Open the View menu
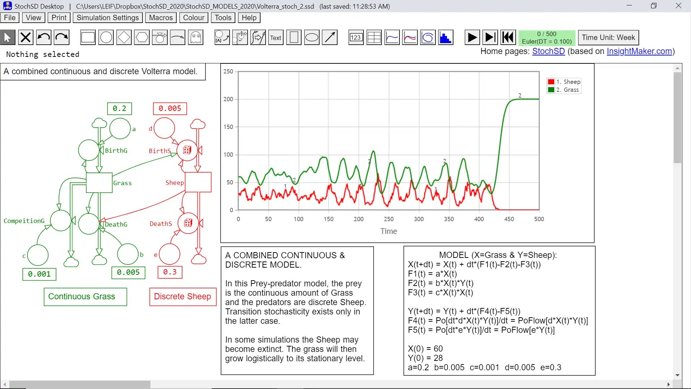Viewport: 691px width, 389px height. [x=33, y=18]
